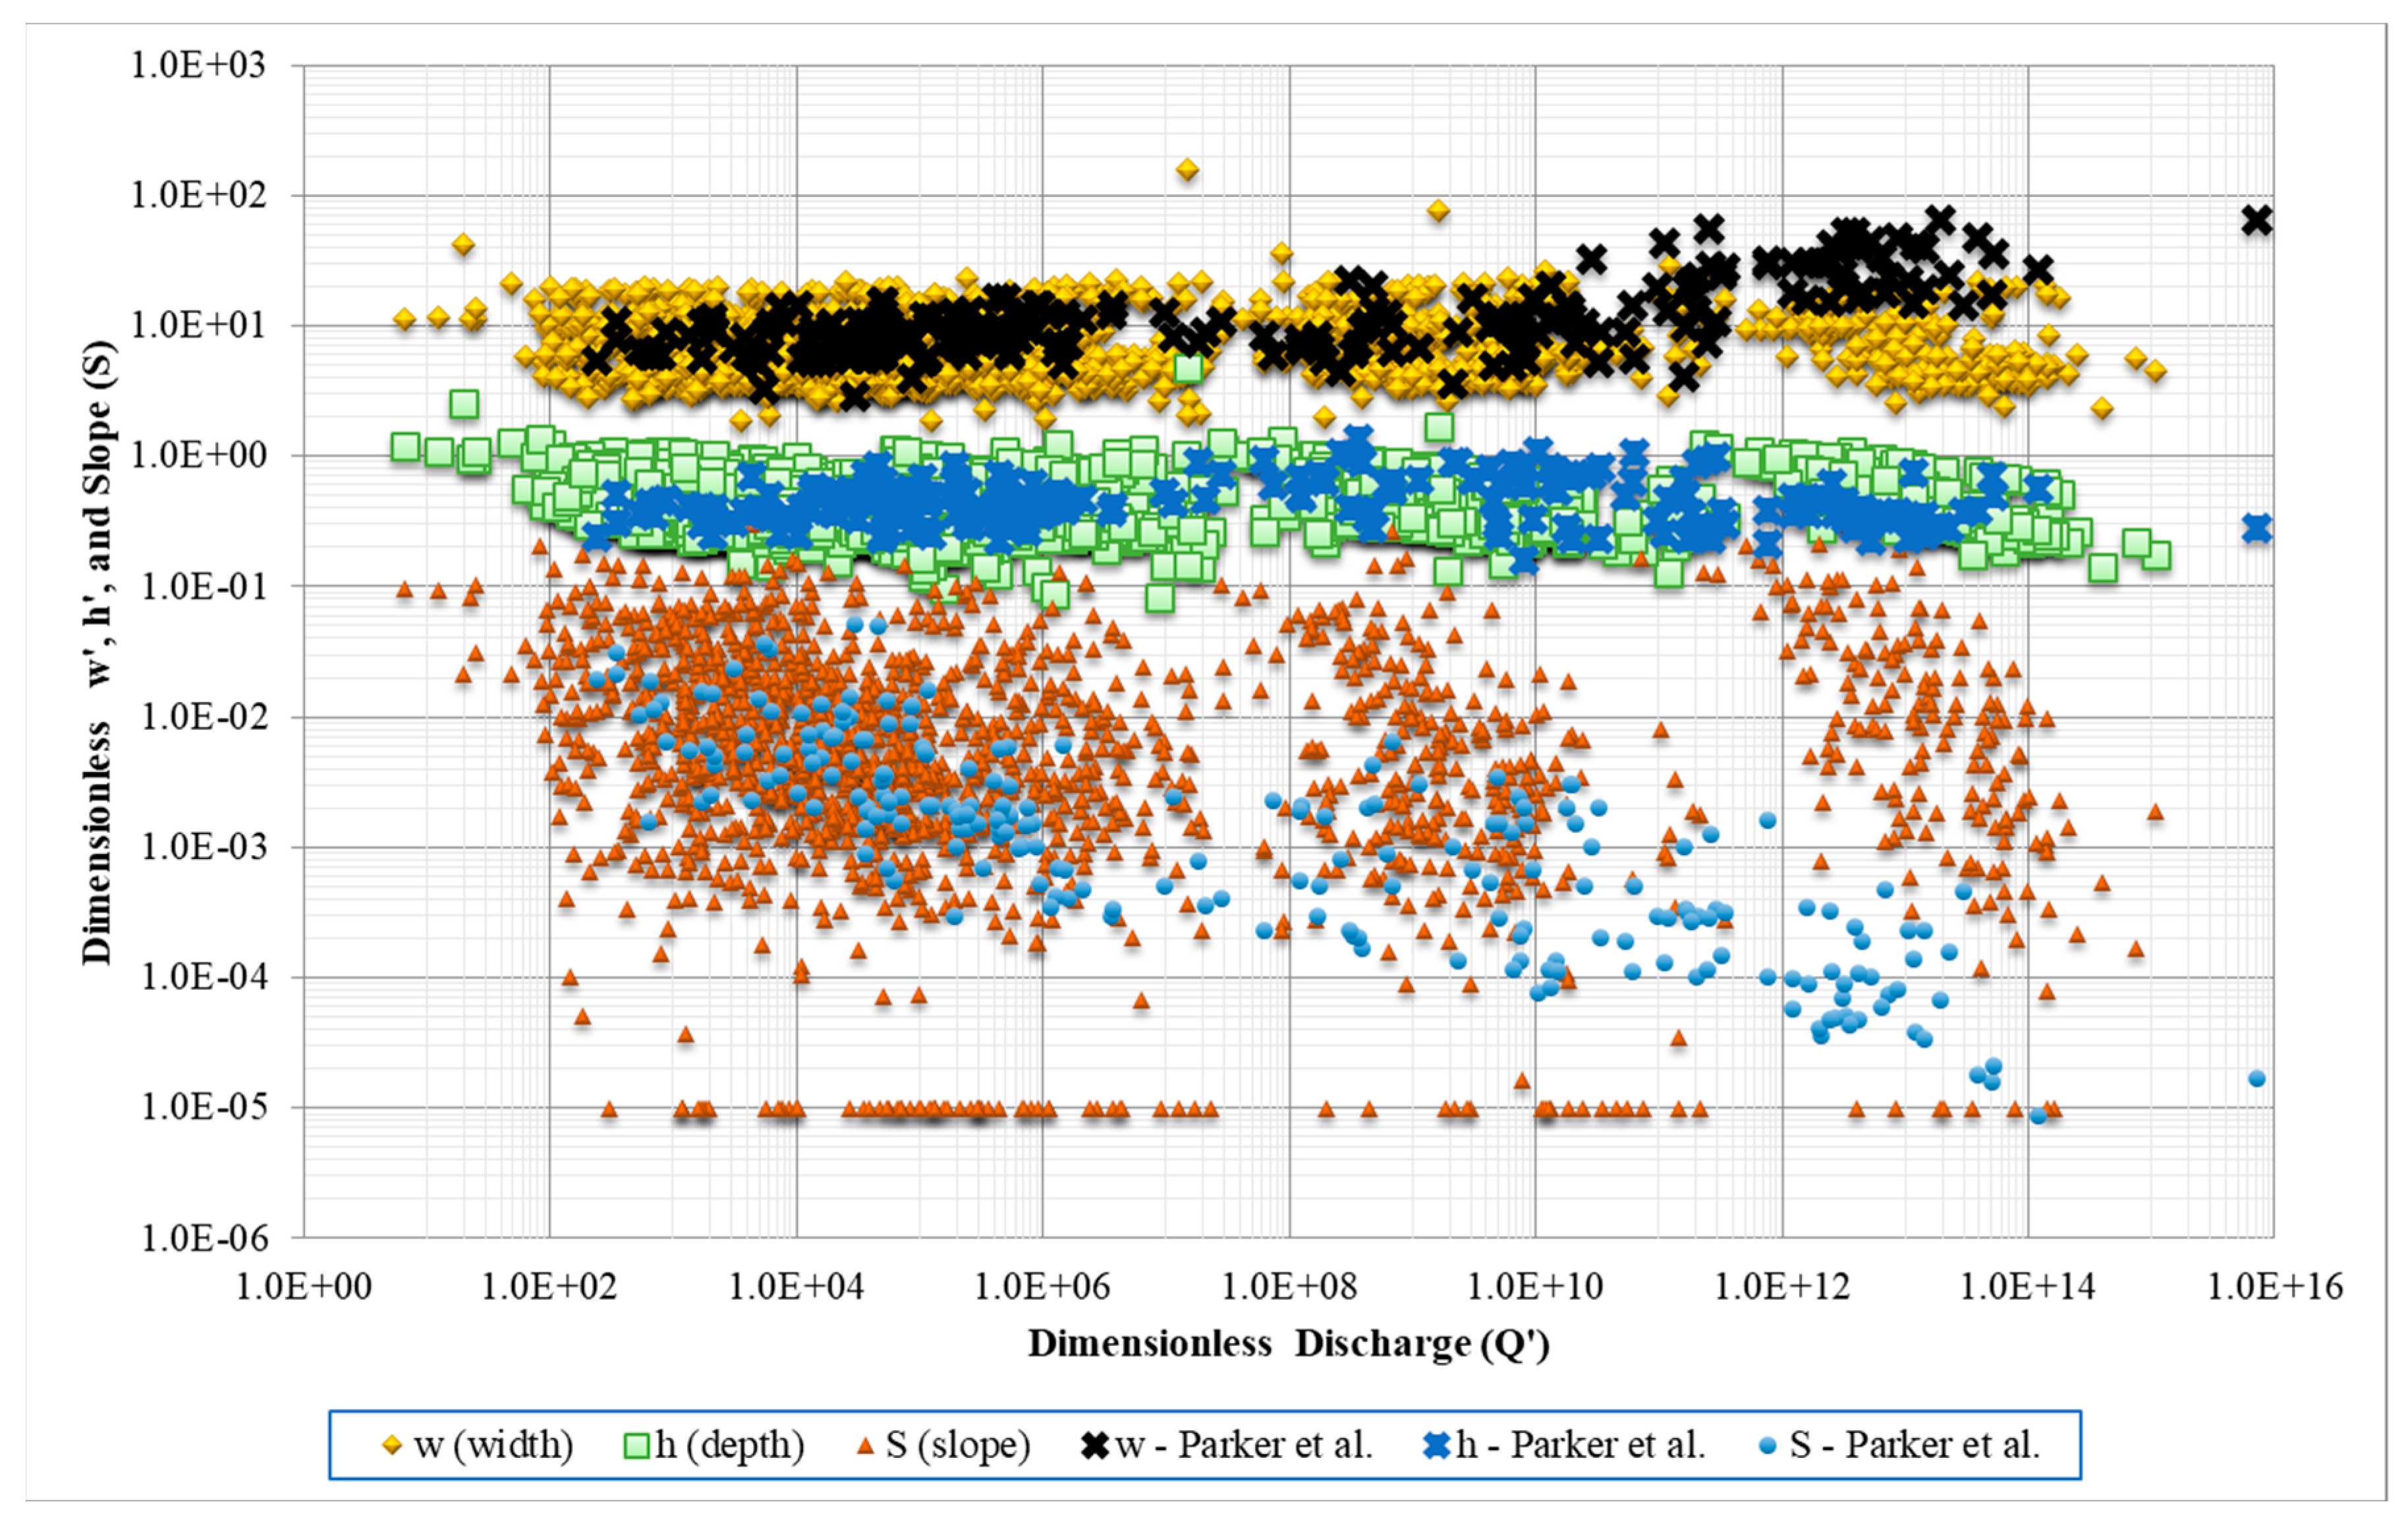Click the black X marker for w - Parker

click(1096, 1445)
